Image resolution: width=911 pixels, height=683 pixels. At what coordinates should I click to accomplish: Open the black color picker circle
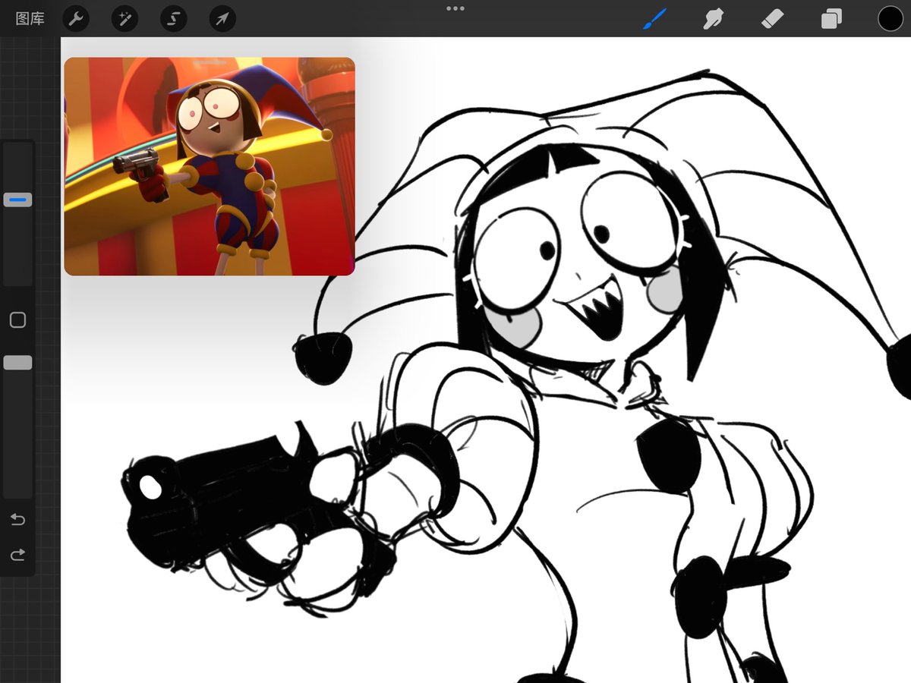891,18
